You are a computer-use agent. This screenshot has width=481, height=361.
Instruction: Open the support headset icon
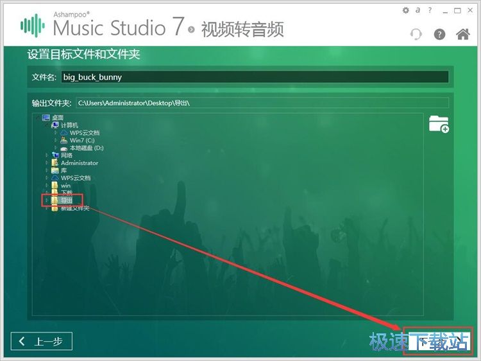tap(416, 34)
